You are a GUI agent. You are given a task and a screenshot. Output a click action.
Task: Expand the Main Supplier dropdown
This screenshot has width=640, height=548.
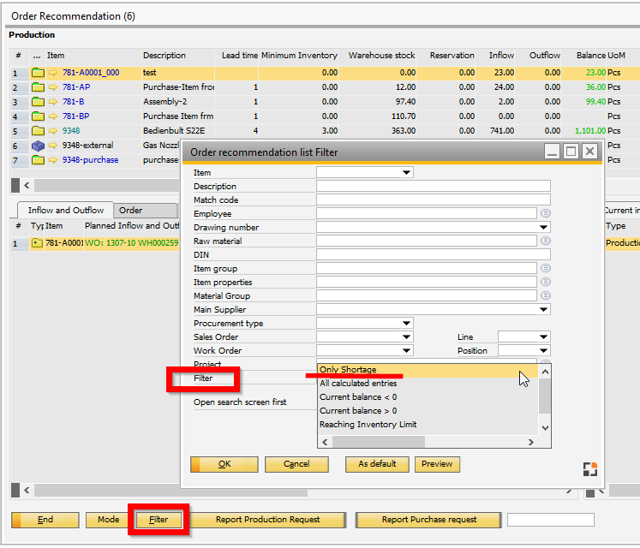click(544, 310)
